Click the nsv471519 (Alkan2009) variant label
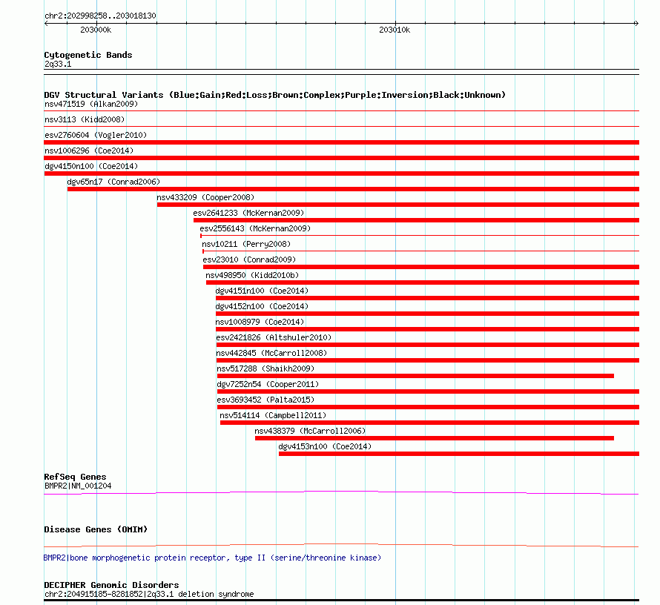Screen dimensions: 660x605 pyautogui.click(x=91, y=104)
